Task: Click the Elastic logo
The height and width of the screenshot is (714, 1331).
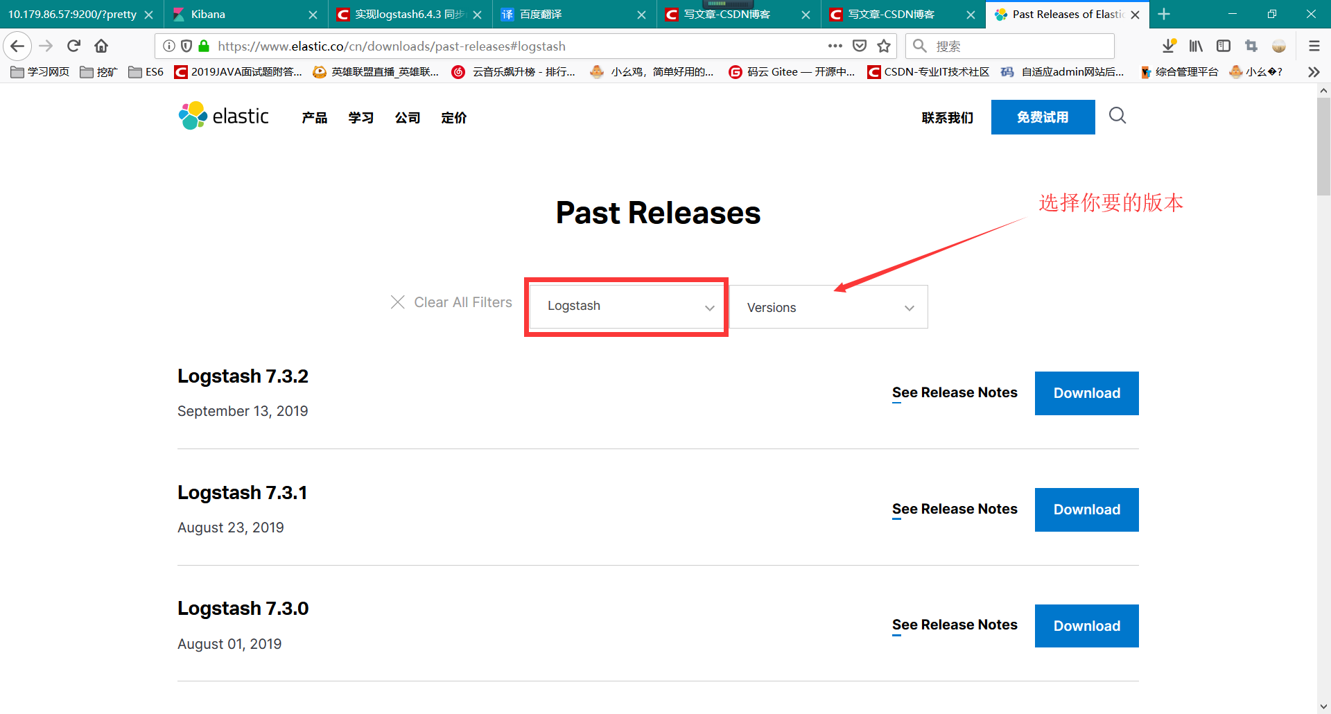Action: click(223, 115)
